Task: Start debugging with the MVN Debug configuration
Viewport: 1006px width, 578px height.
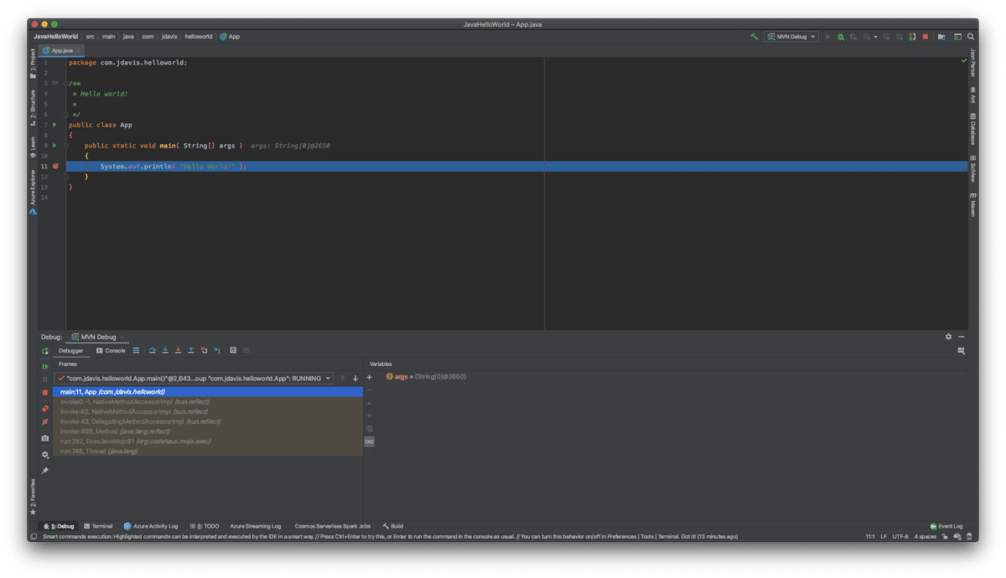Action: (x=841, y=36)
